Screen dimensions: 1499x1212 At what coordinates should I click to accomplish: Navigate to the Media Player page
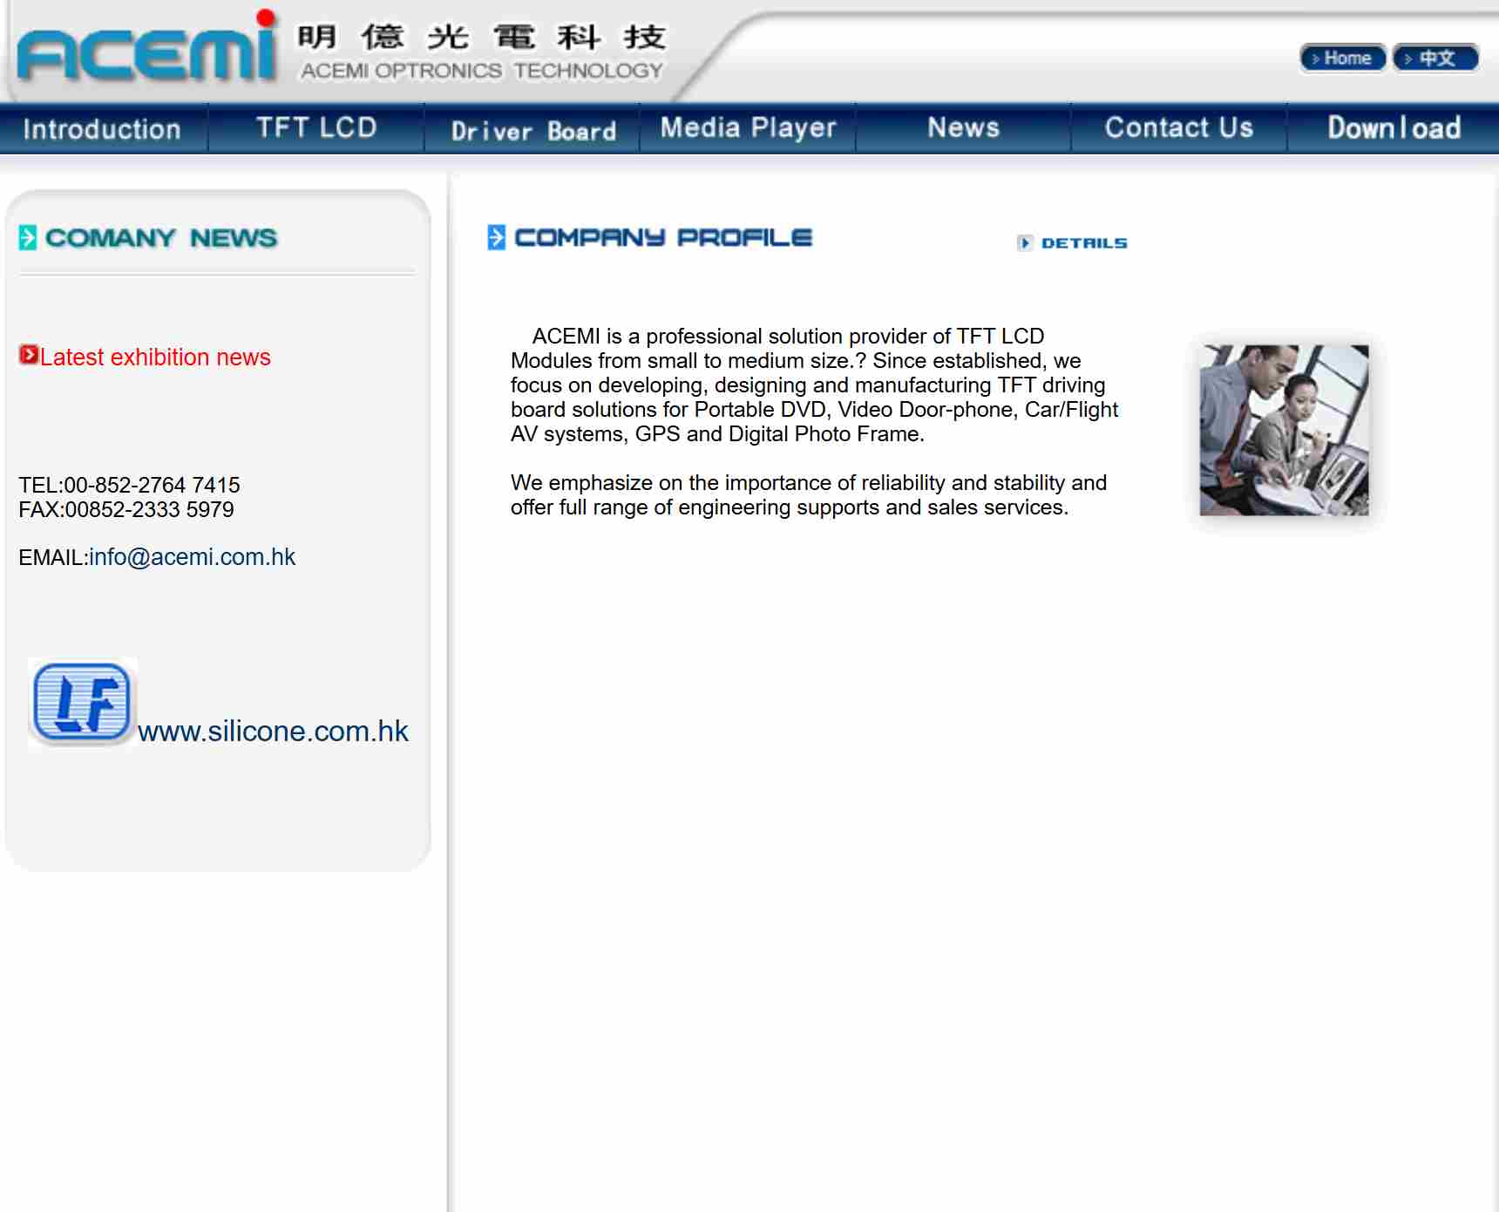pos(748,128)
